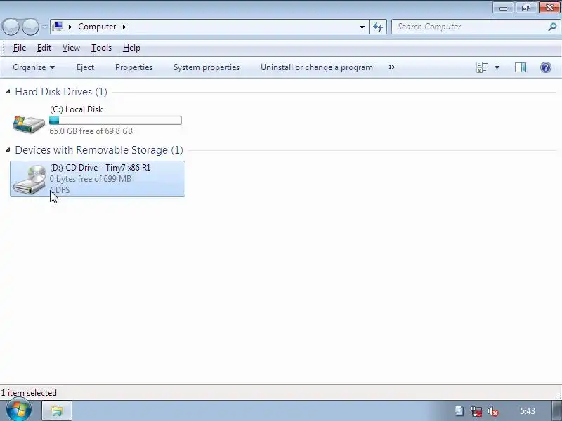
Task: Open the Windows Start orb
Action: click(x=19, y=410)
